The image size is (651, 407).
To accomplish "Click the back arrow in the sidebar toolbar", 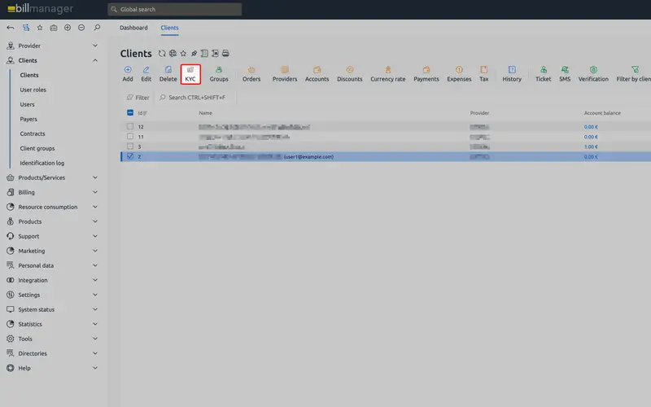I will (x=11, y=28).
